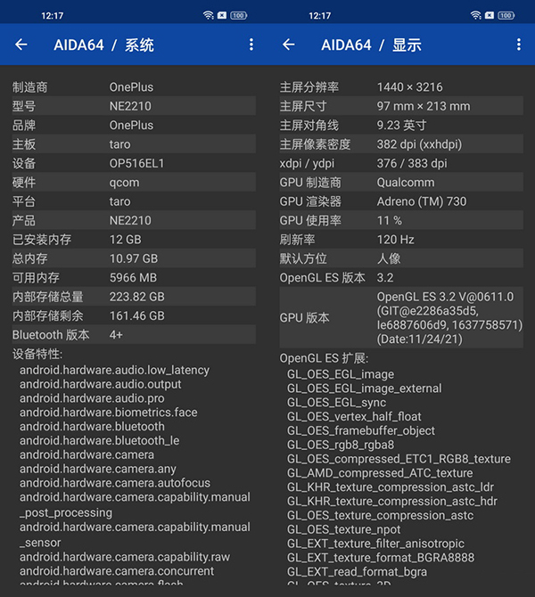Tap the battery indicator above the 显示 screen
This screenshot has width=535, height=597.
tap(506, 15)
